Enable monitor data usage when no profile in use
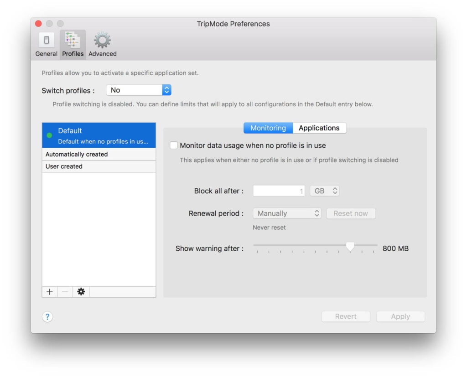The height and width of the screenshot is (377, 467). 174,145
